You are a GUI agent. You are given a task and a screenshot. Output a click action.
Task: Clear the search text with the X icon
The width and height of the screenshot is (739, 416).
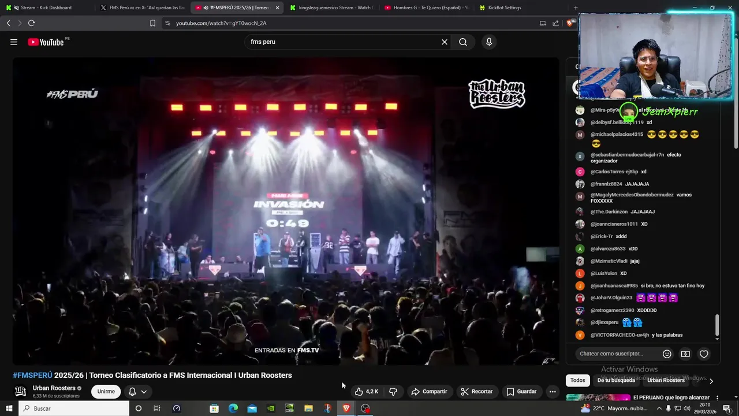(445, 42)
